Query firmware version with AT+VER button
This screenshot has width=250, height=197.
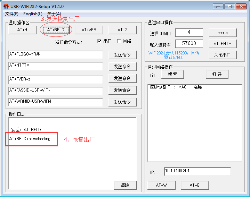click(89, 30)
